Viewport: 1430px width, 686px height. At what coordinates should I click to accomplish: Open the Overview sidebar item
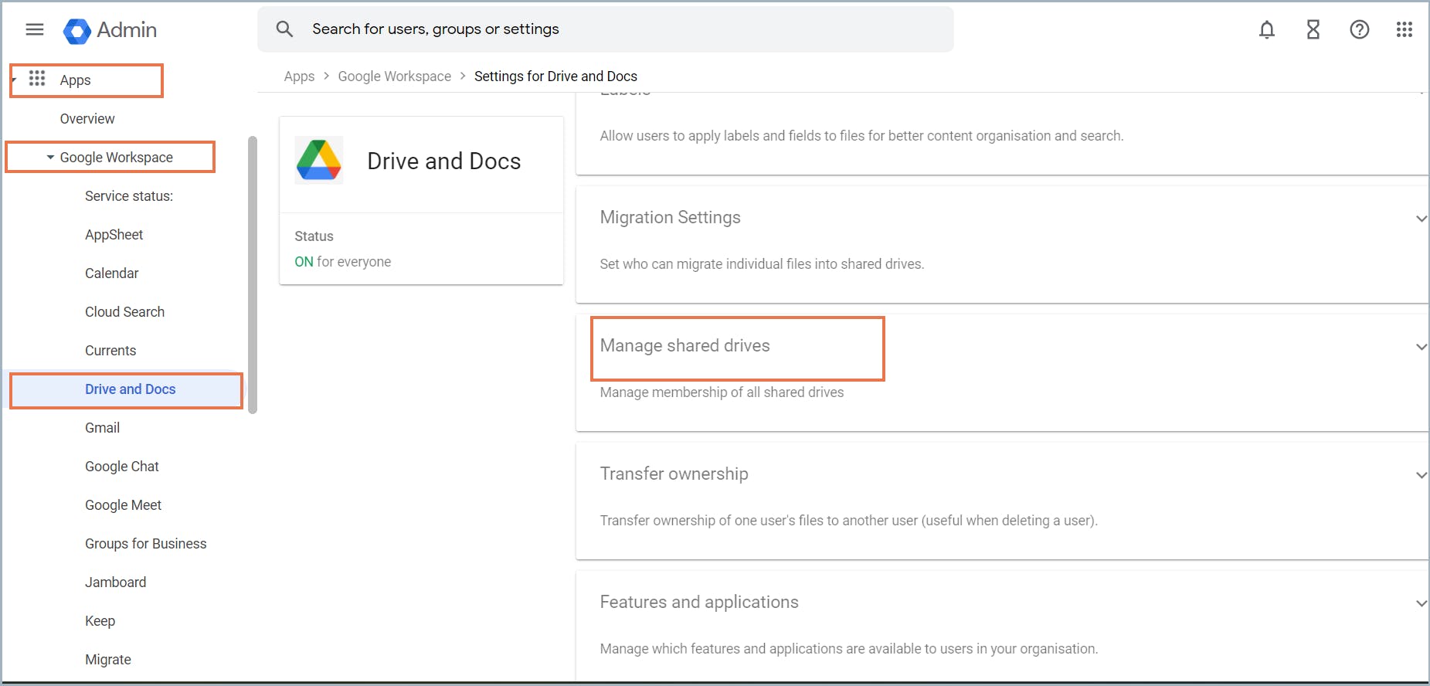[87, 119]
